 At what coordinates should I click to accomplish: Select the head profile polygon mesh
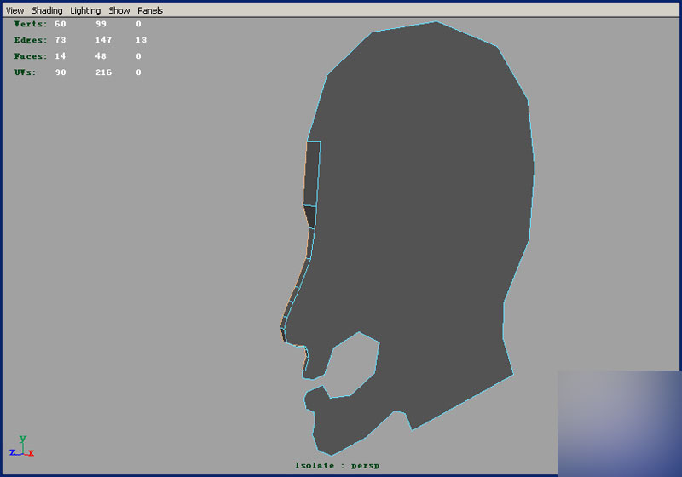418,217
